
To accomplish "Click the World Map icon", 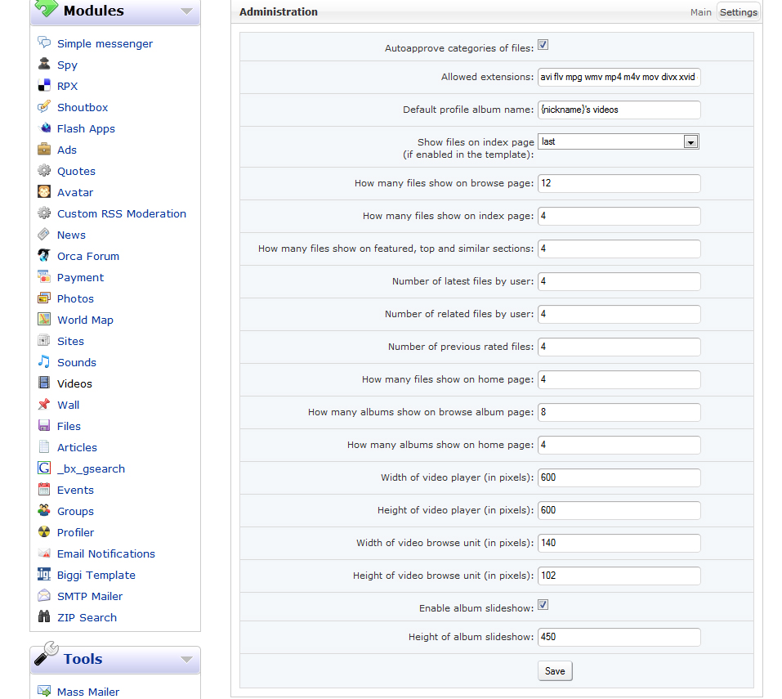I will [44, 320].
